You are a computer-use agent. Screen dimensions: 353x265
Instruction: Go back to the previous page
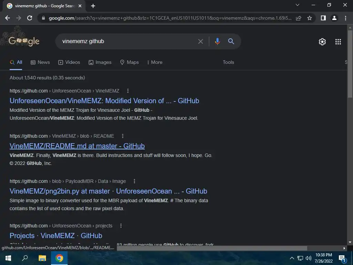click(8, 18)
